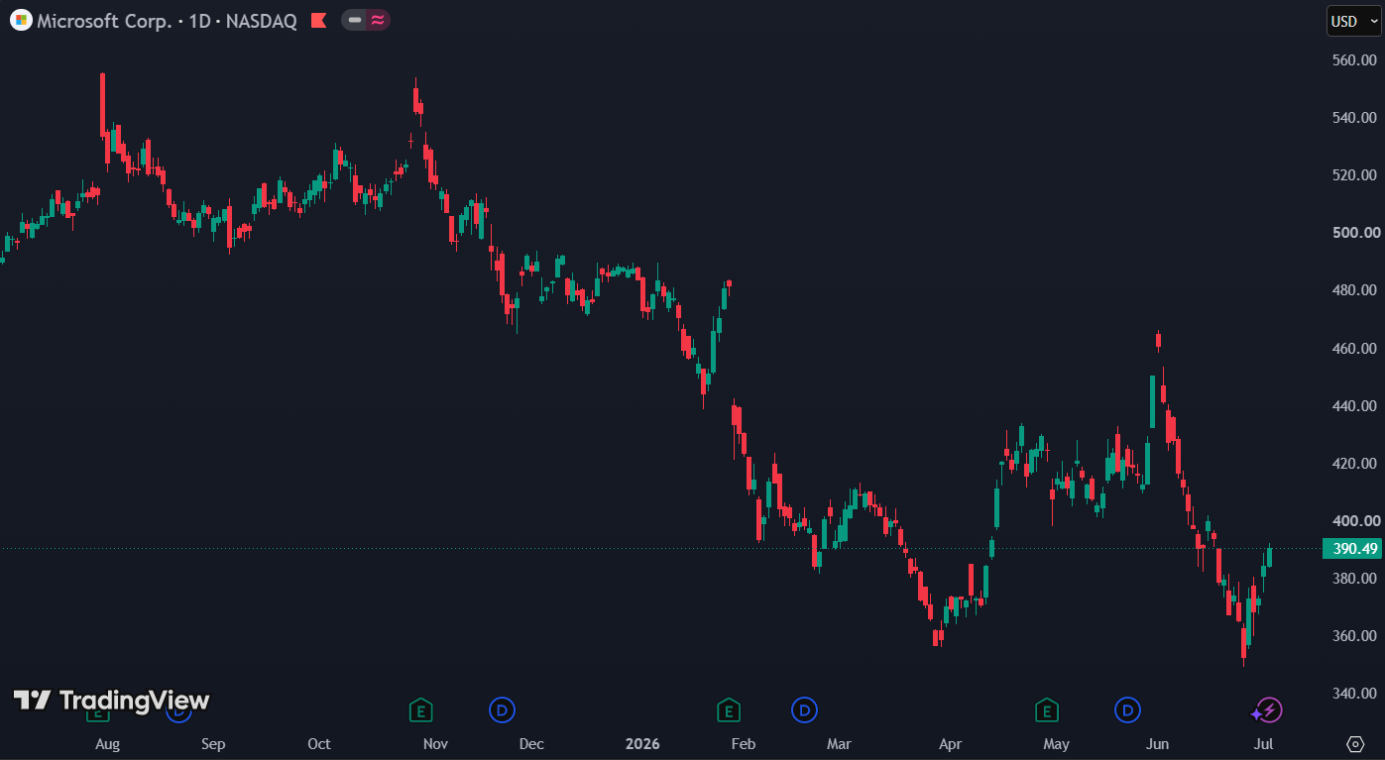The image size is (1385, 760).
Task: Click the 560.00 price axis label
Action: tap(1355, 59)
